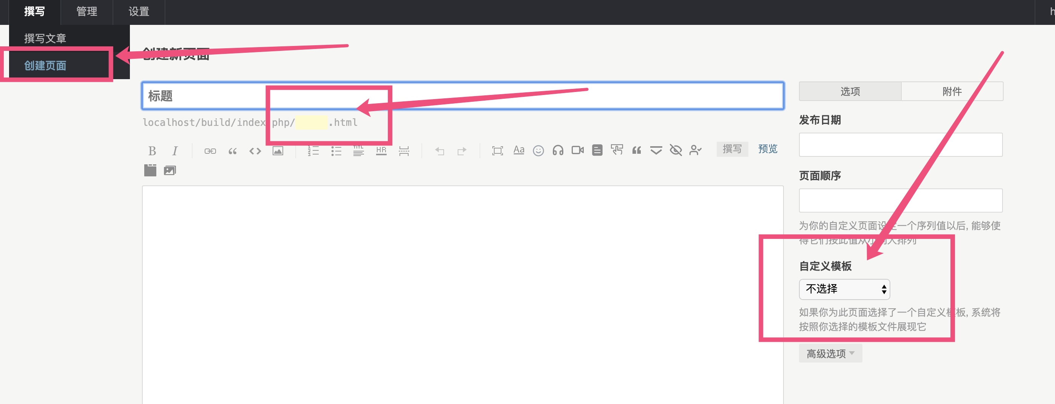
Task: Apply italic formatting with the I icon
Action: click(x=175, y=151)
